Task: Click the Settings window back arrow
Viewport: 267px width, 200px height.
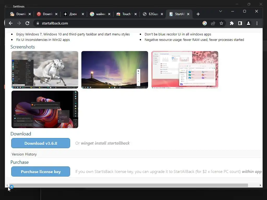Action: (x=6, y=6)
